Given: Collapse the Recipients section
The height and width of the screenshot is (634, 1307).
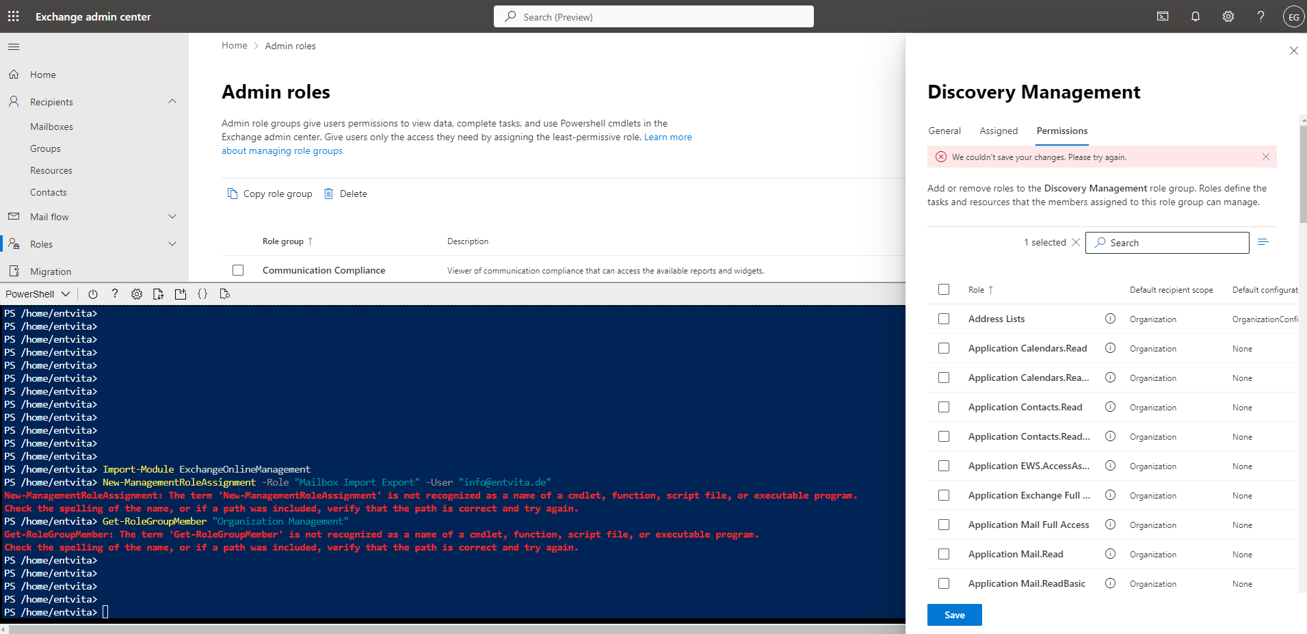Looking at the screenshot, I should coord(172,101).
